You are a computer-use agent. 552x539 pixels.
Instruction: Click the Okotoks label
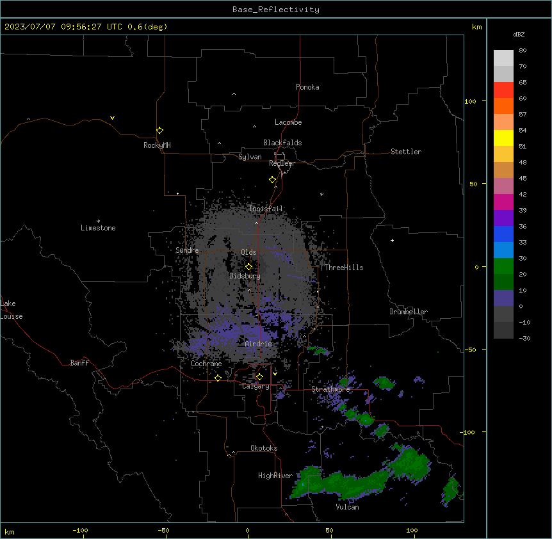[x=264, y=448]
